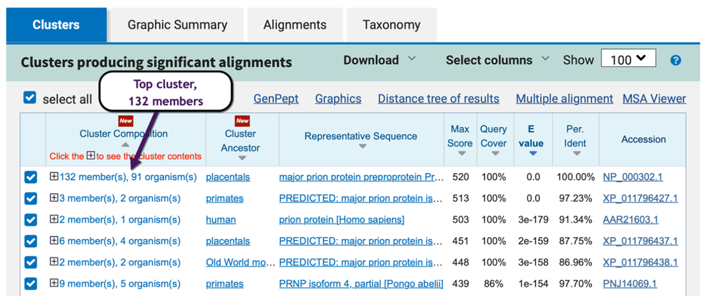The width and height of the screenshot is (707, 302).
Task: Click plus icon beside 9 member(s) cluster
Action: pyautogui.click(x=54, y=284)
